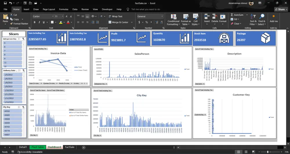Image resolution: width=290 pixels, height=154 pixels.
Task: Clear filter on Salesperson Key slicer
Action: tap(24, 39)
